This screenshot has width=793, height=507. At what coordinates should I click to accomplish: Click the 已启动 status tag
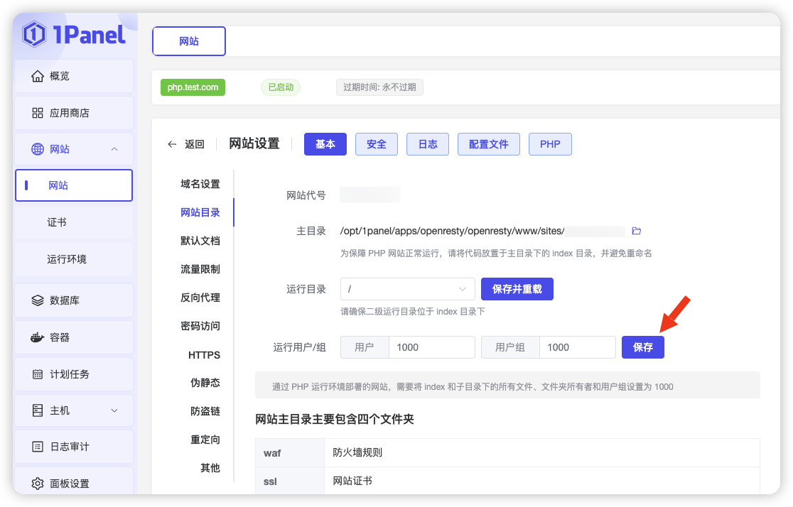tap(281, 87)
